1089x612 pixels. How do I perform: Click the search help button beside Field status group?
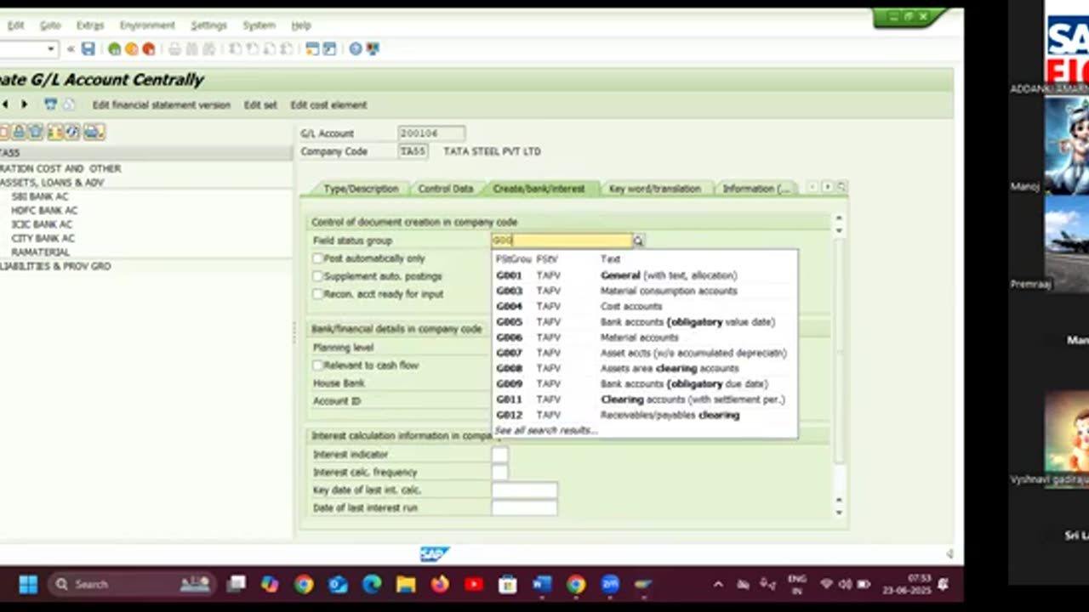coord(638,241)
